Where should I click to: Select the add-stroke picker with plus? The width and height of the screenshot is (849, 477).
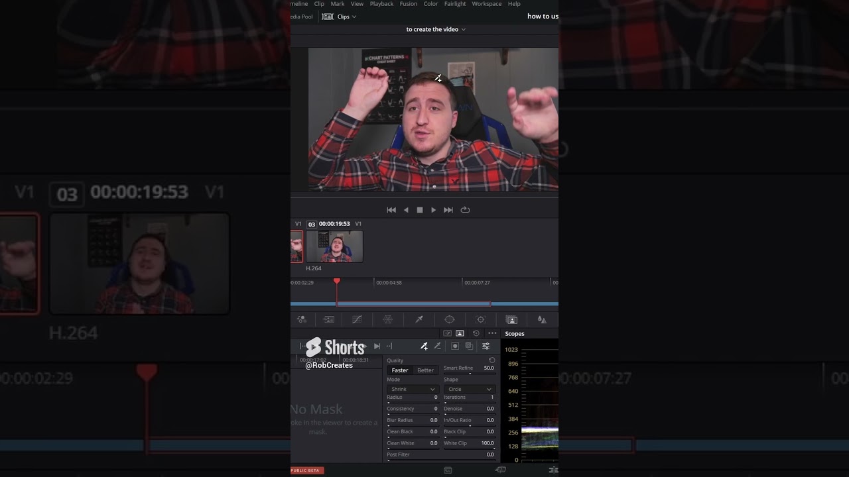(x=424, y=346)
